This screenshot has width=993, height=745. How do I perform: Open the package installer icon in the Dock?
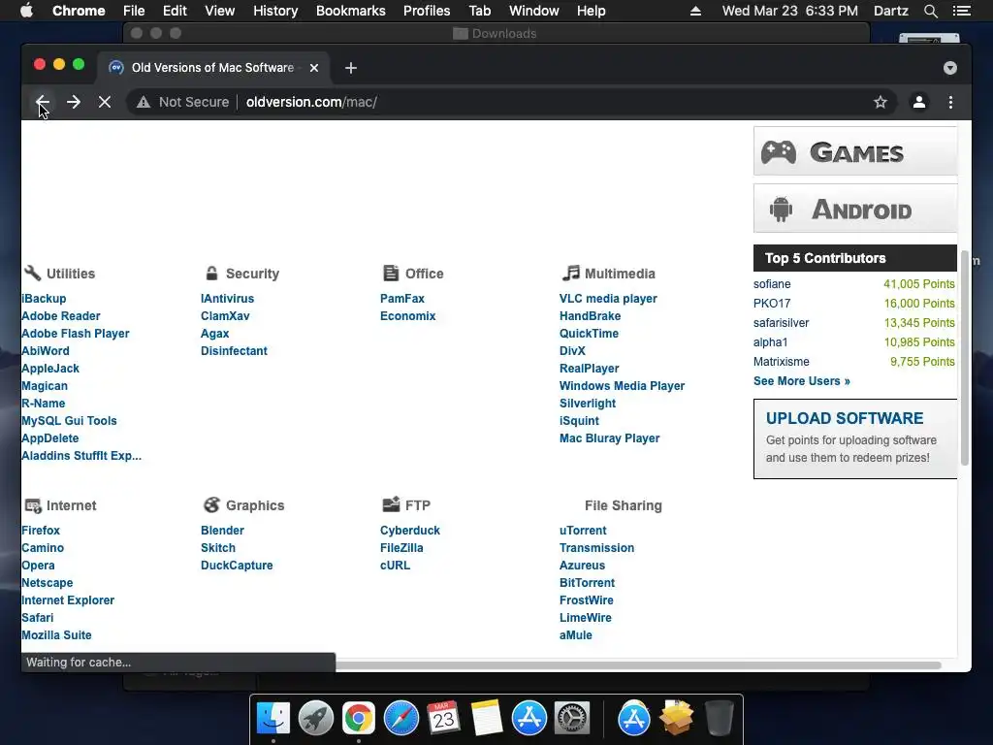[x=676, y=719]
